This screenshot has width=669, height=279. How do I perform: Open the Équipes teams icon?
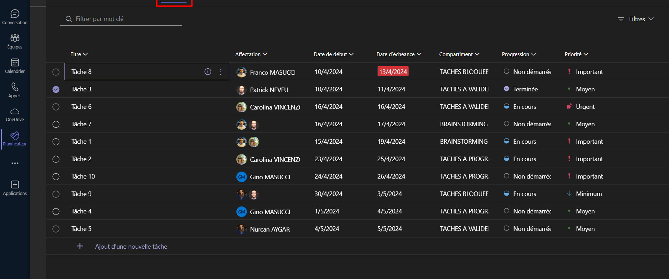tap(15, 38)
